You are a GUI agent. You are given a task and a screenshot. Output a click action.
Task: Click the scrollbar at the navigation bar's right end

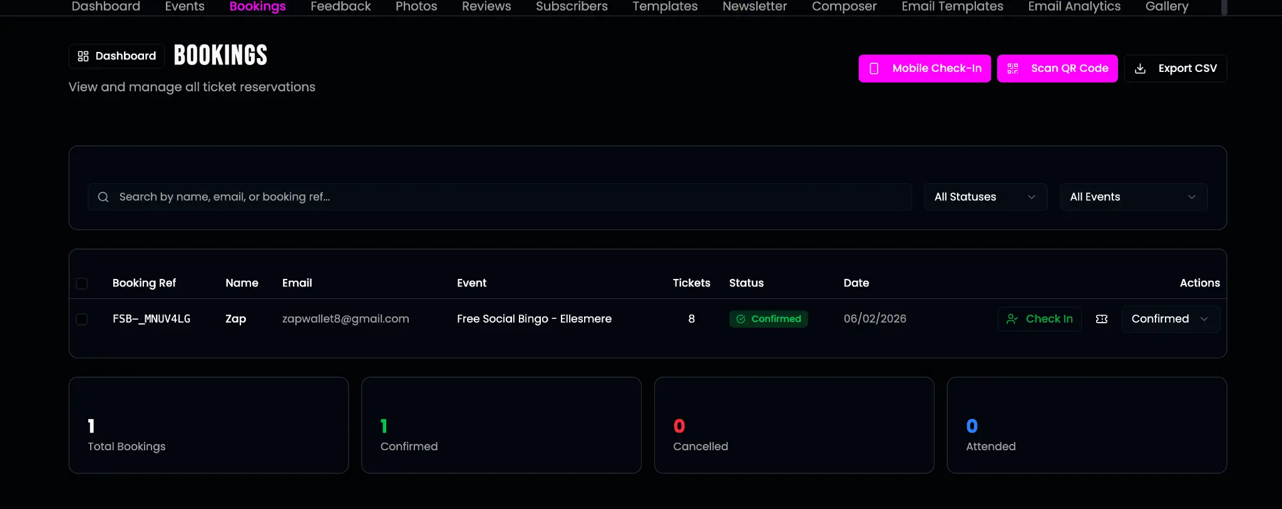pyautogui.click(x=1224, y=8)
